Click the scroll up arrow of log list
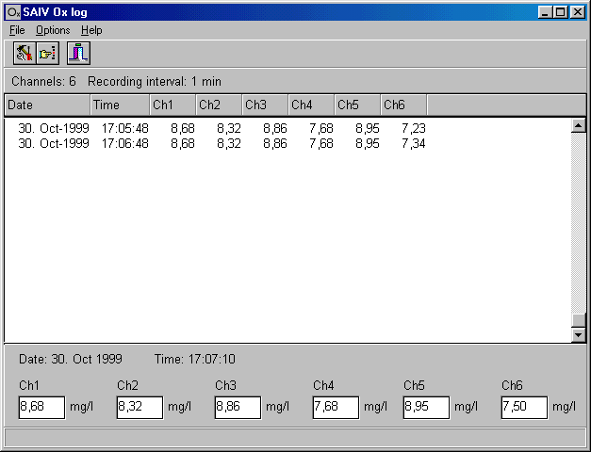This screenshot has width=591, height=452. tap(578, 125)
